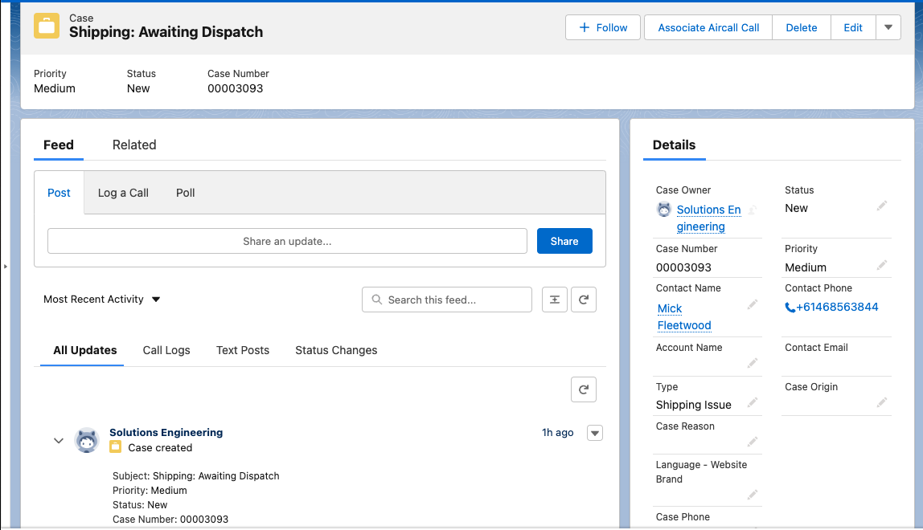Click the Solutions Engineering avatar in feed
Viewport: 923px width, 530px height.
tap(87, 440)
